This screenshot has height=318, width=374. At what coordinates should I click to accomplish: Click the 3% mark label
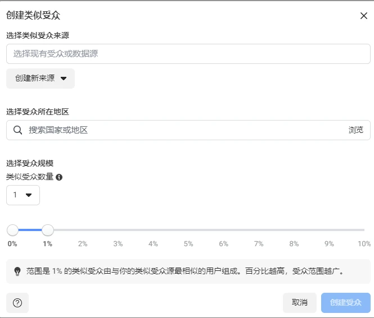coord(118,244)
